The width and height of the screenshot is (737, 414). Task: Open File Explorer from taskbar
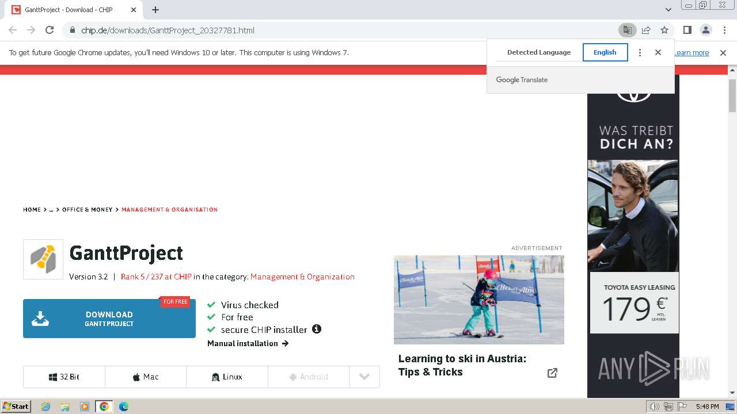coord(65,407)
